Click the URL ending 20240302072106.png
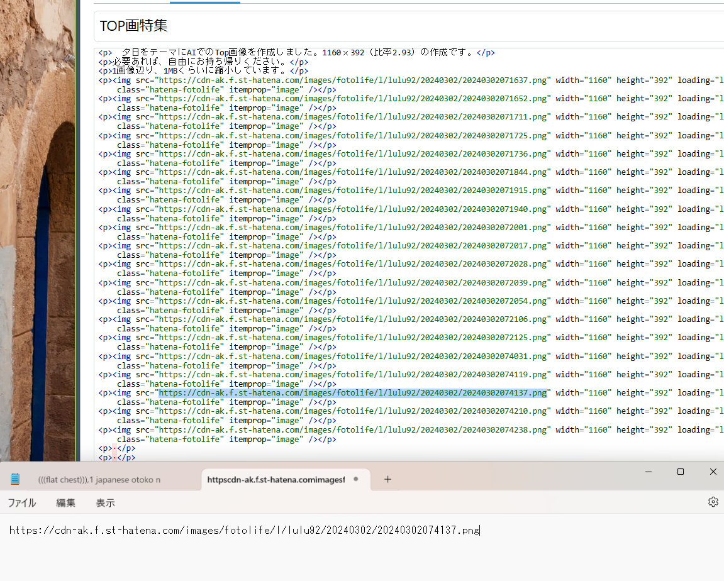Viewport: 724px width, 581px height. pos(353,319)
